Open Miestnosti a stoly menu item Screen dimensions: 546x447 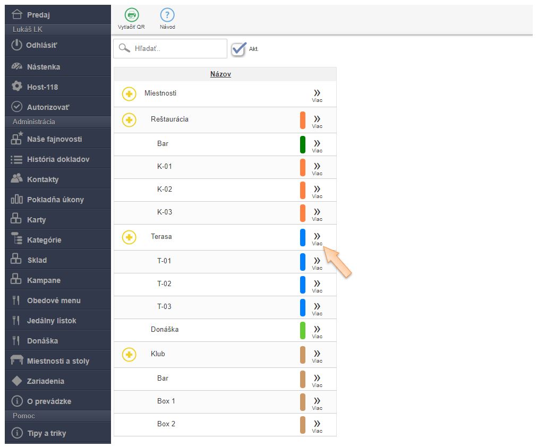click(57, 361)
